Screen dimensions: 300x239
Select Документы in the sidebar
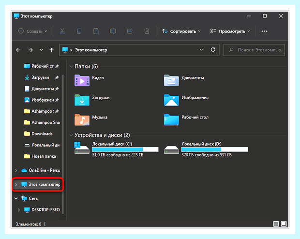click(x=41, y=89)
